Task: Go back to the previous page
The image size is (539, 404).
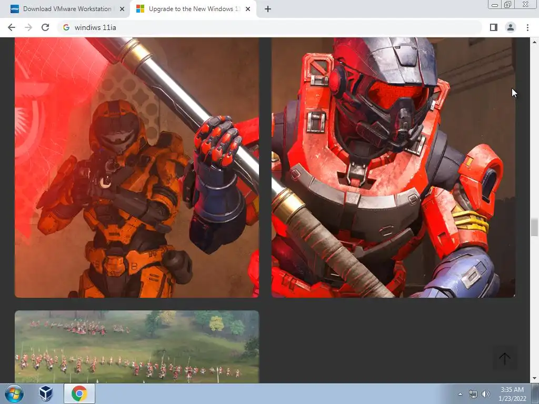Action: pyautogui.click(x=12, y=27)
